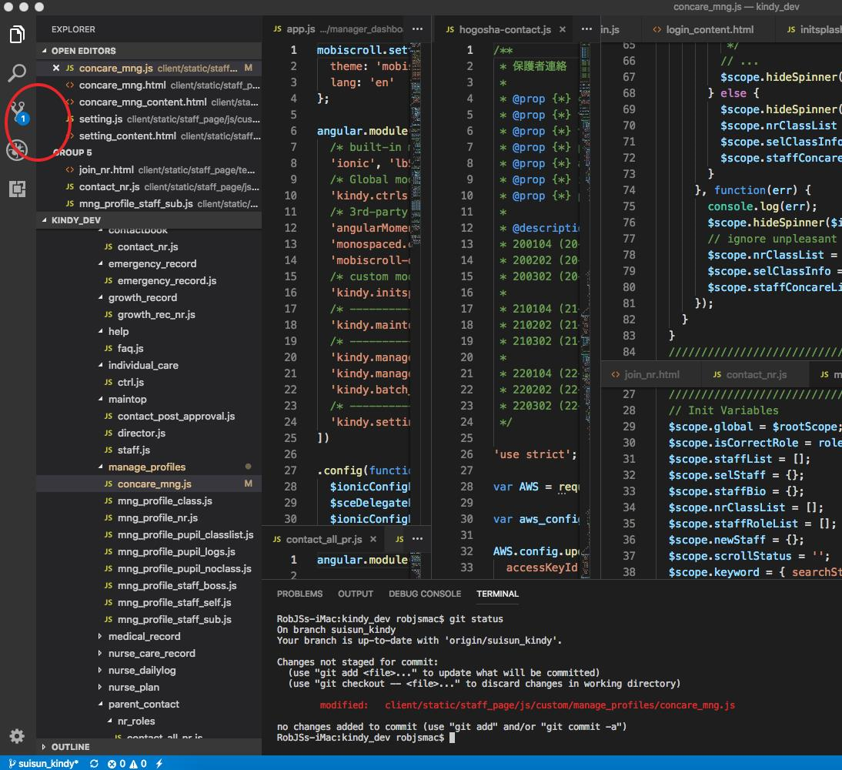The image size is (842, 770).
Task: Click the sync changes icon in status bar
Action: (x=93, y=762)
